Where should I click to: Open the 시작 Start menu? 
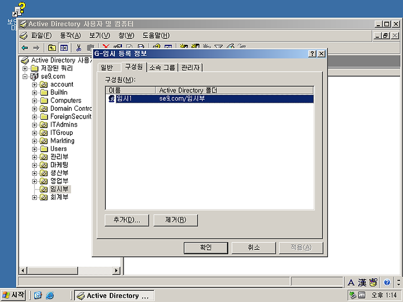click(x=13, y=295)
